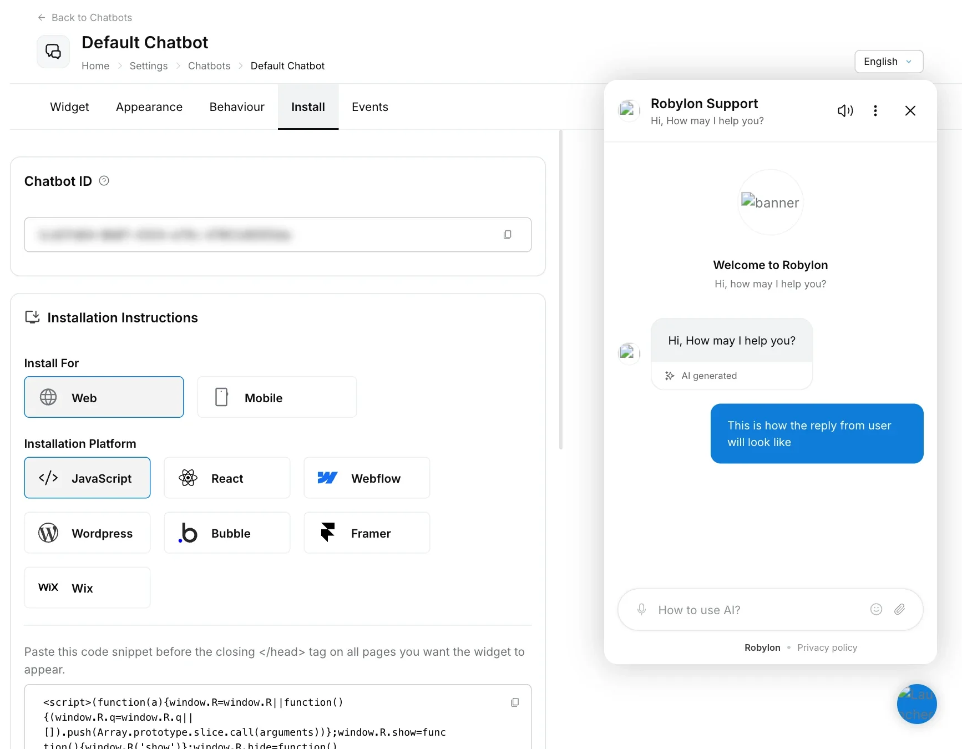The width and height of the screenshot is (962, 749).
Task: Click the Wix logo icon
Action: pyautogui.click(x=48, y=587)
